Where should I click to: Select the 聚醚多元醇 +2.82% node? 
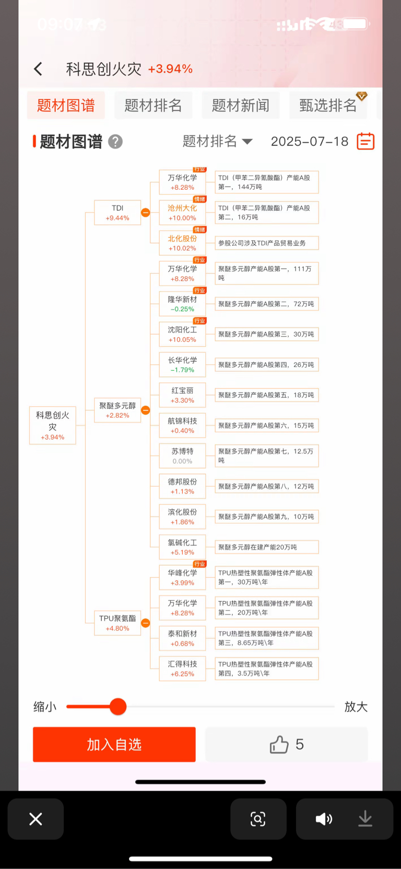117,410
